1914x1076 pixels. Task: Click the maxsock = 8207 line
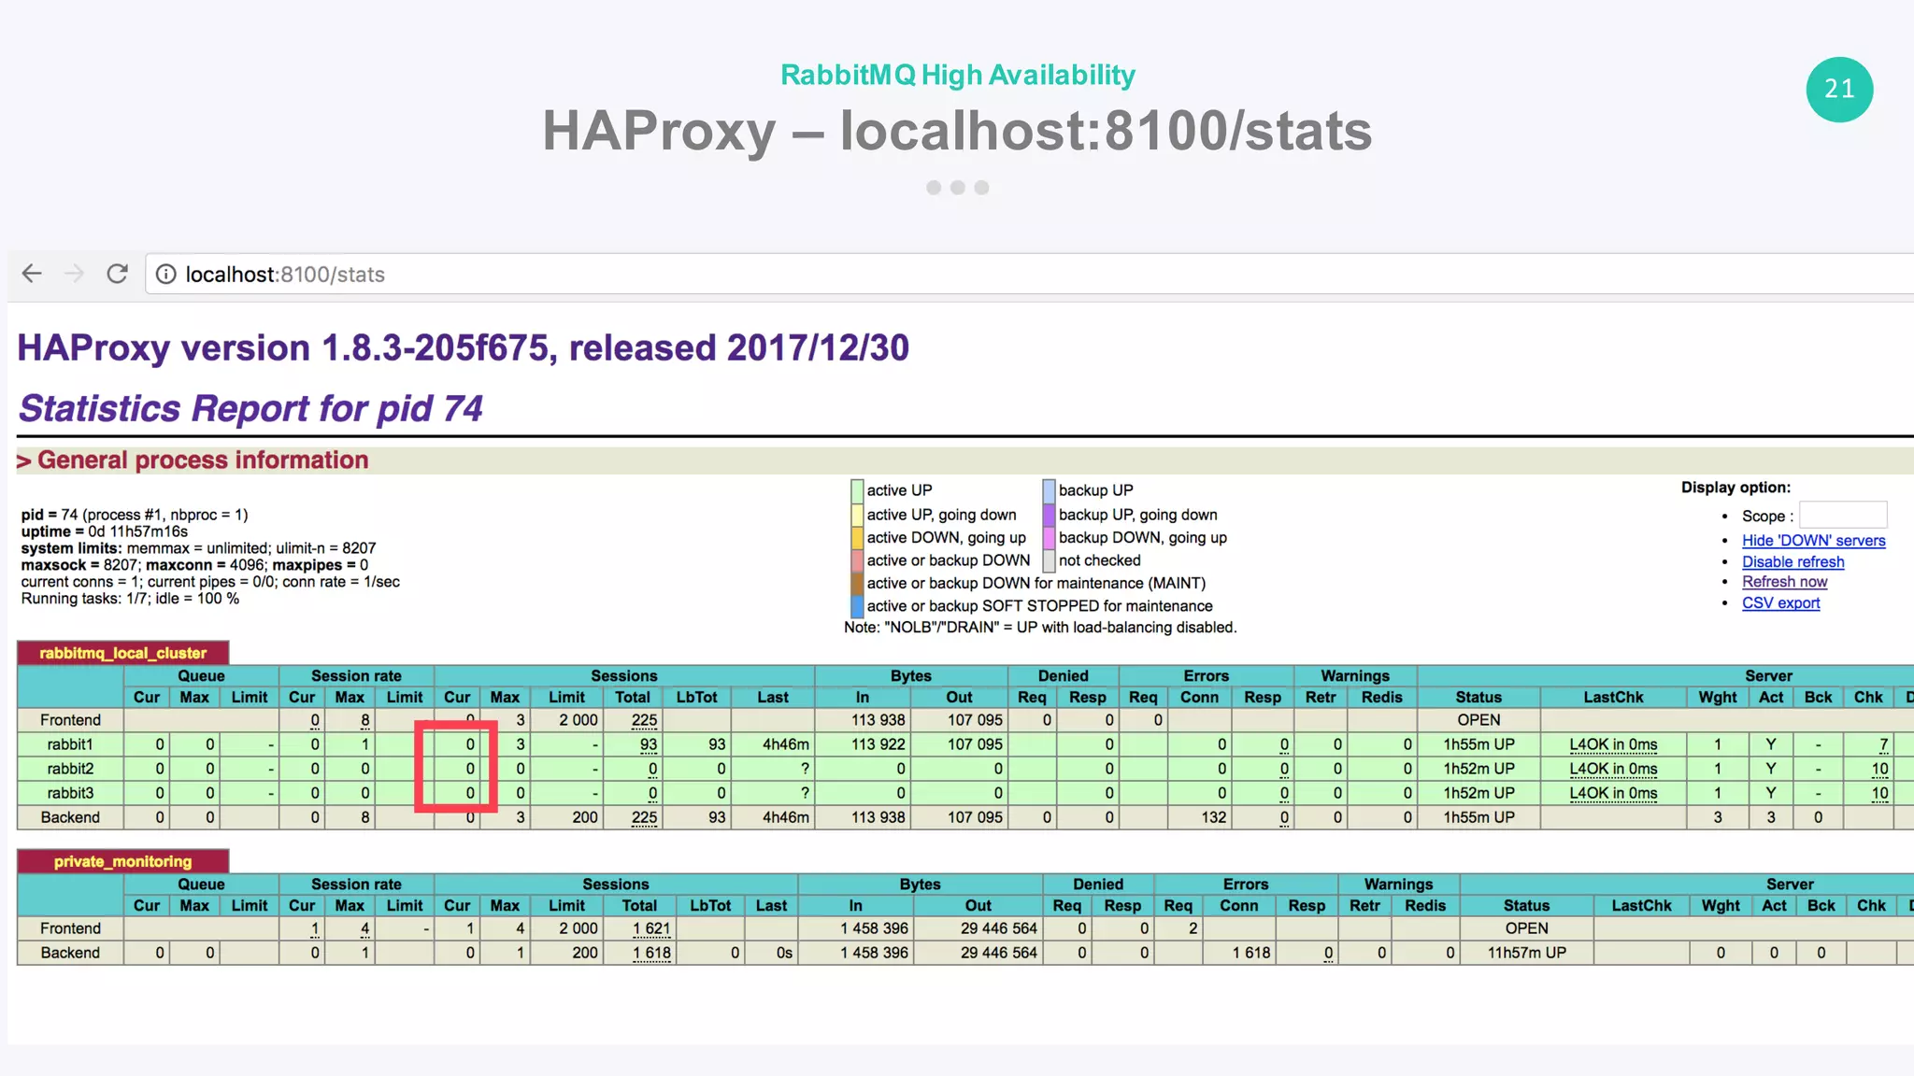pyautogui.click(x=194, y=565)
